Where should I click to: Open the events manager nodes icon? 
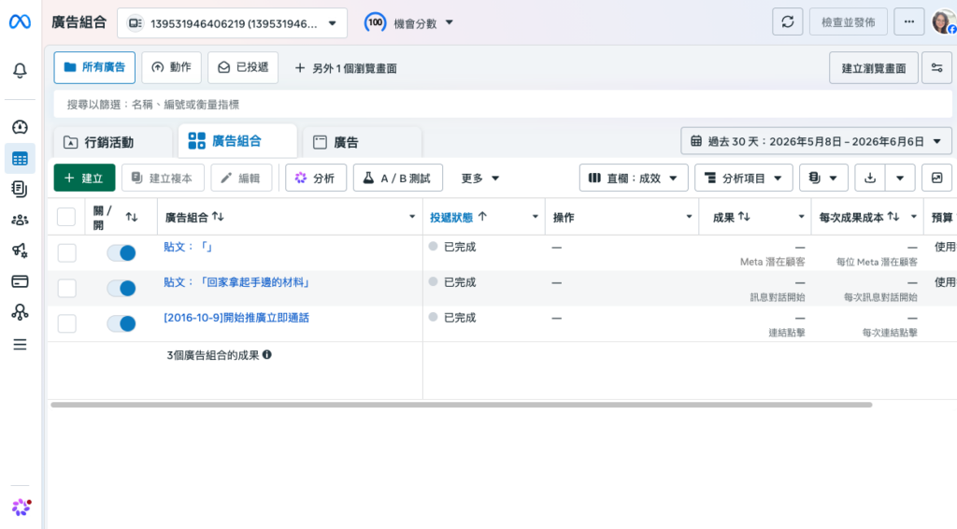[21, 312]
